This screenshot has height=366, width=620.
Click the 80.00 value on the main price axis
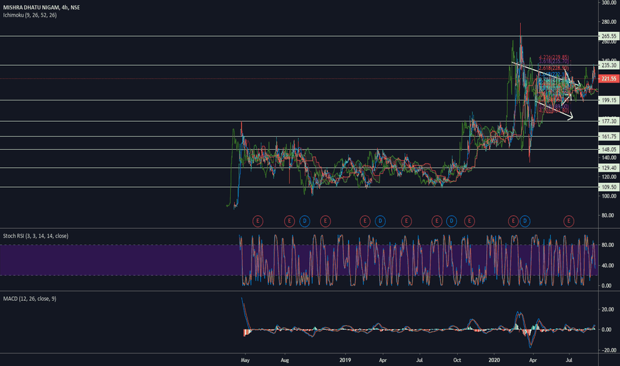pyautogui.click(x=608, y=216)
